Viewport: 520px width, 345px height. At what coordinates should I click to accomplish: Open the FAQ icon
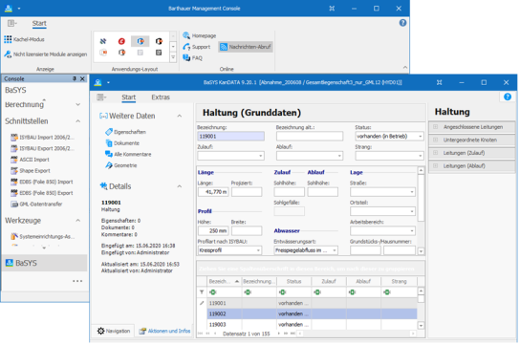[186, 58]
